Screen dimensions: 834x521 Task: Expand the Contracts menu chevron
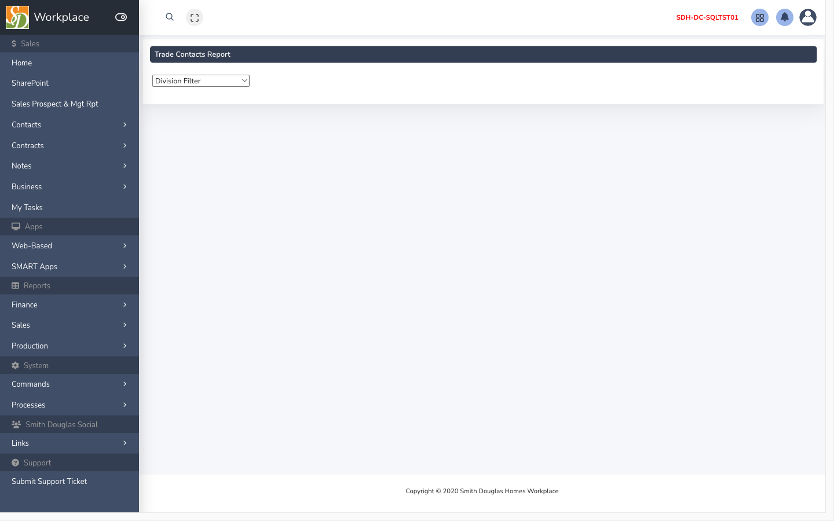[x=125, y=145]
